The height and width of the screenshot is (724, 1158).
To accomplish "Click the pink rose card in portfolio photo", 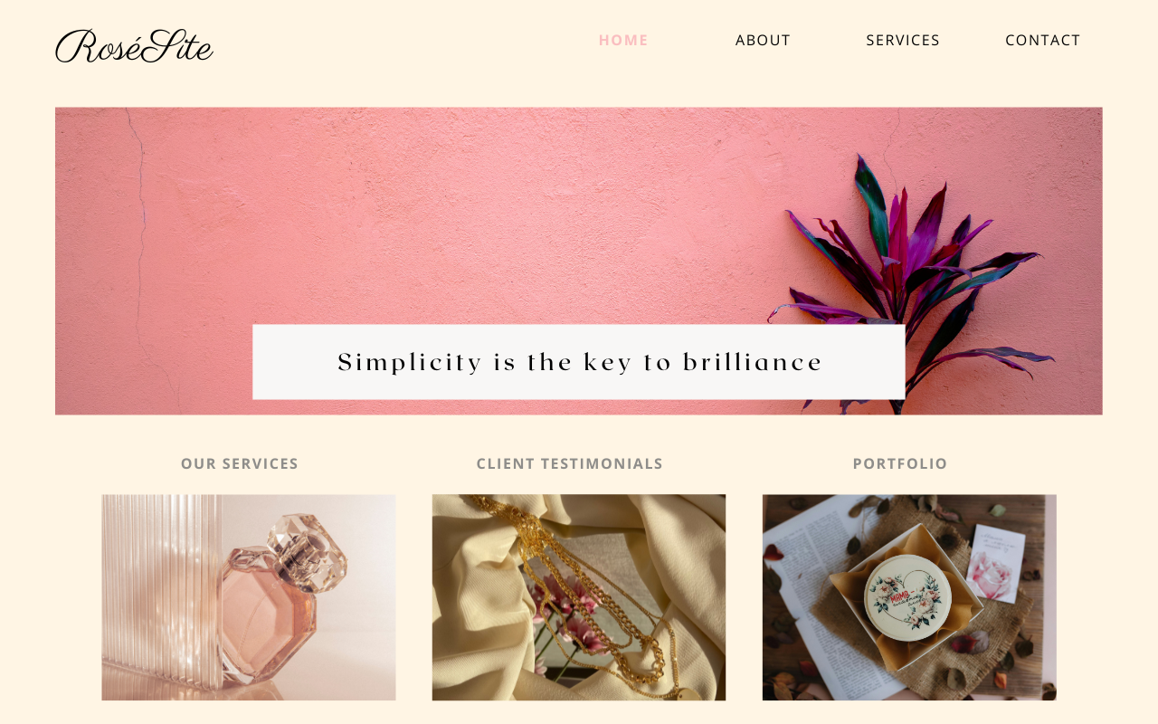I will click(x=996, y=564).
